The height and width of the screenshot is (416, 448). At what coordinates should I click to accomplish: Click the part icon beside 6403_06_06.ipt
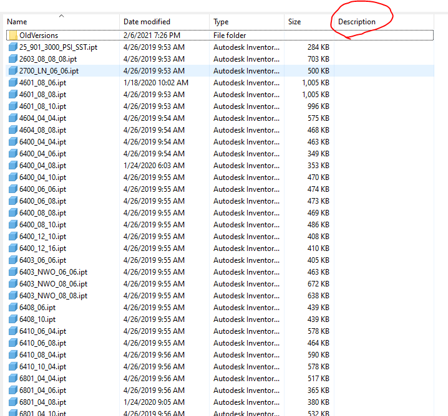coord(13,260)
